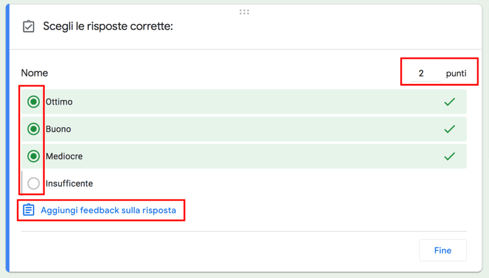This screenshot has height=278, width=489.
Task: Click the answer key checklist icon
Action: [x=28, y=26]
